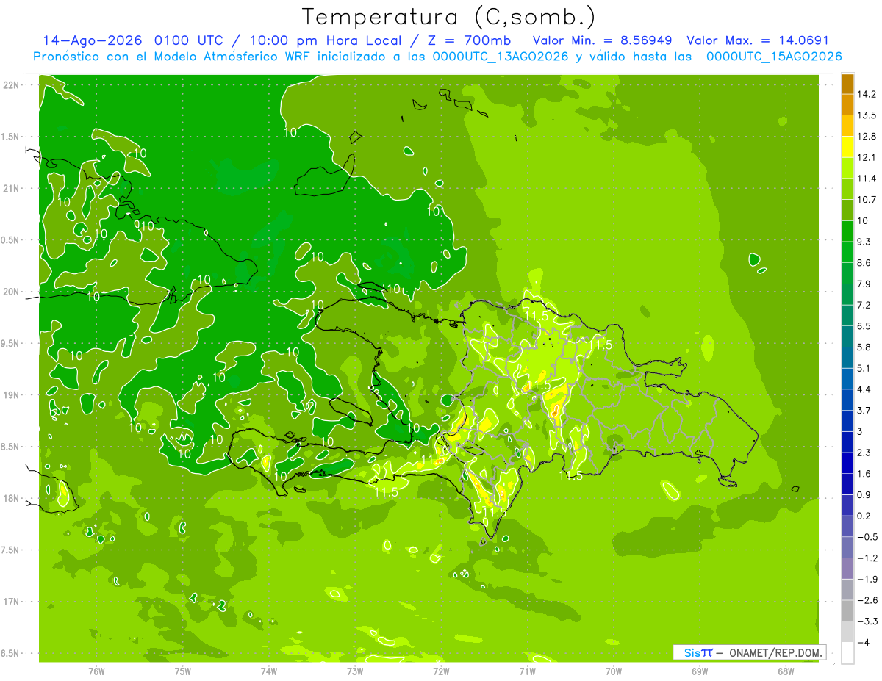The image size is (882, 681).
Task: Pick the legend swatch between 11.4 and 10.7
Action: click(x=847, y=189)
